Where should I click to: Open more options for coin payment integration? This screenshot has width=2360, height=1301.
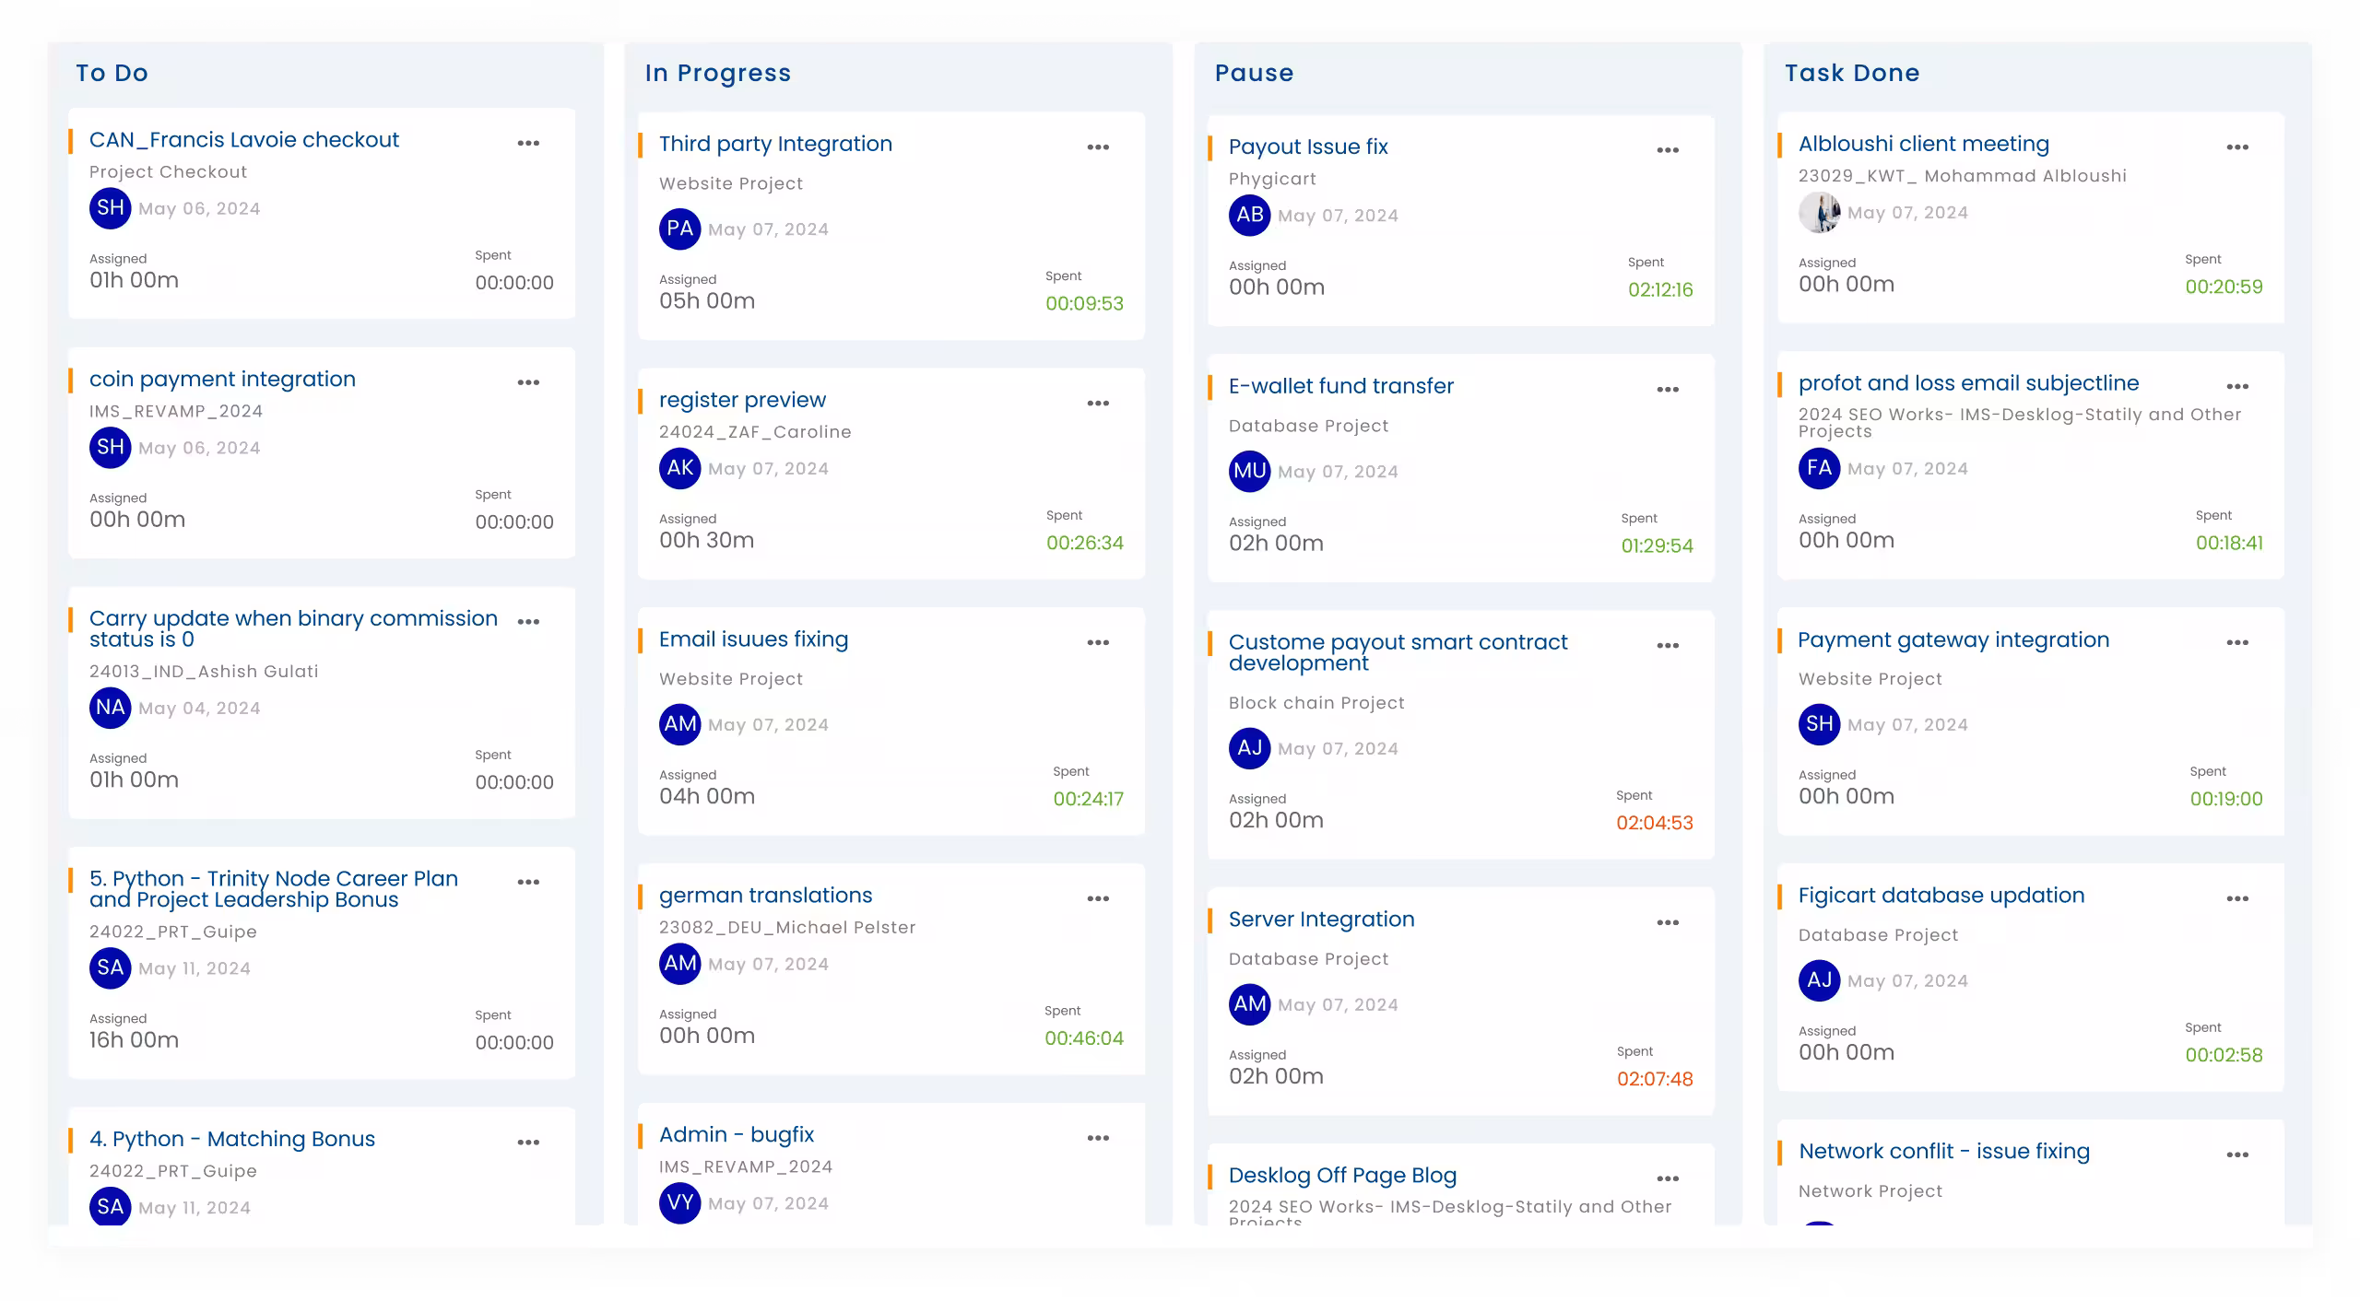[x=528, y=382]
